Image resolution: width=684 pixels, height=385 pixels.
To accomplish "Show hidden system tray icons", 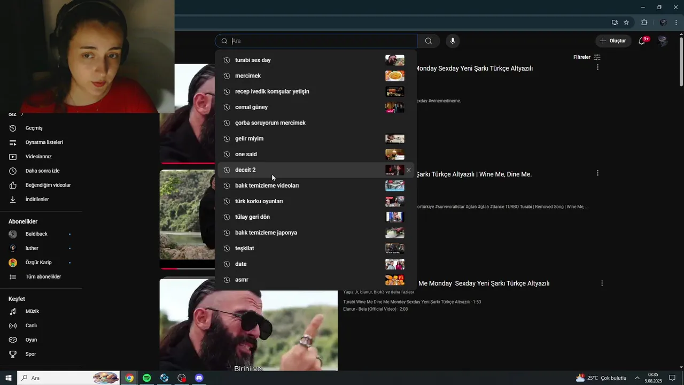I will 637,378.
